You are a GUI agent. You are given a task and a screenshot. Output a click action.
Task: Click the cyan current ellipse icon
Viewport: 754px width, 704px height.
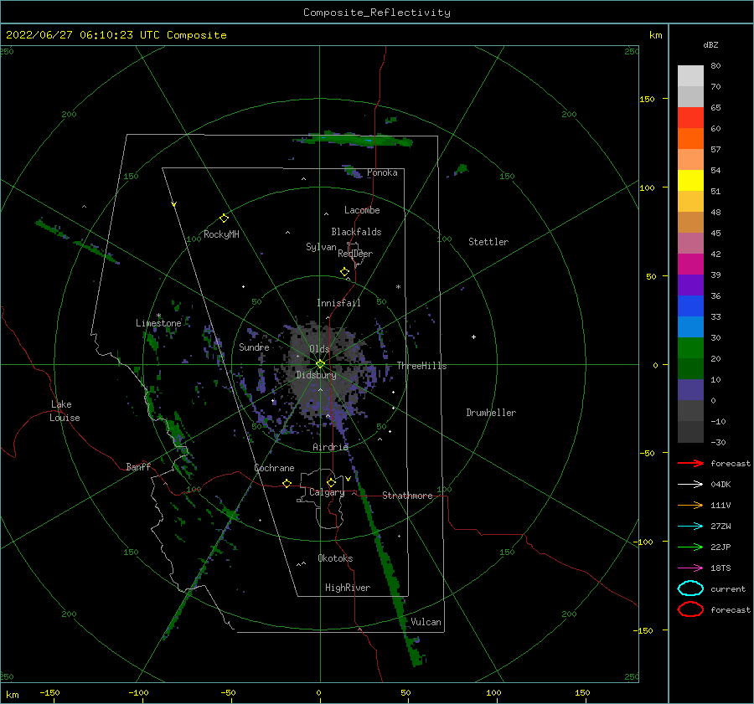coord(690,588)
